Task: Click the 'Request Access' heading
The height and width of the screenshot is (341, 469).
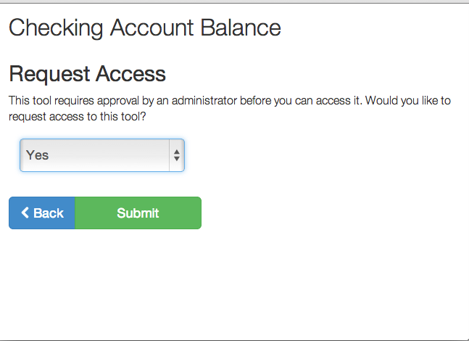Action: click(87, 73)
